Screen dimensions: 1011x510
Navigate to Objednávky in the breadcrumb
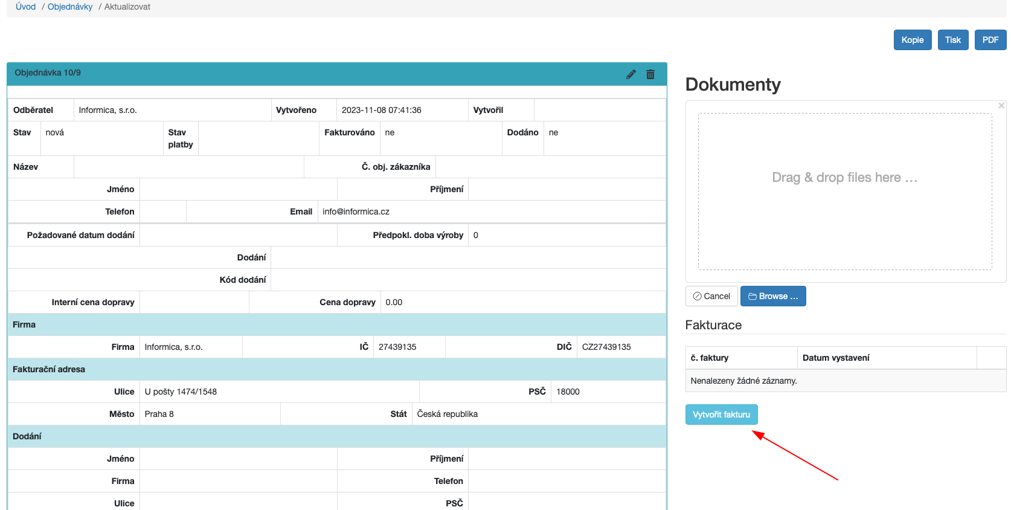[70, 7]
